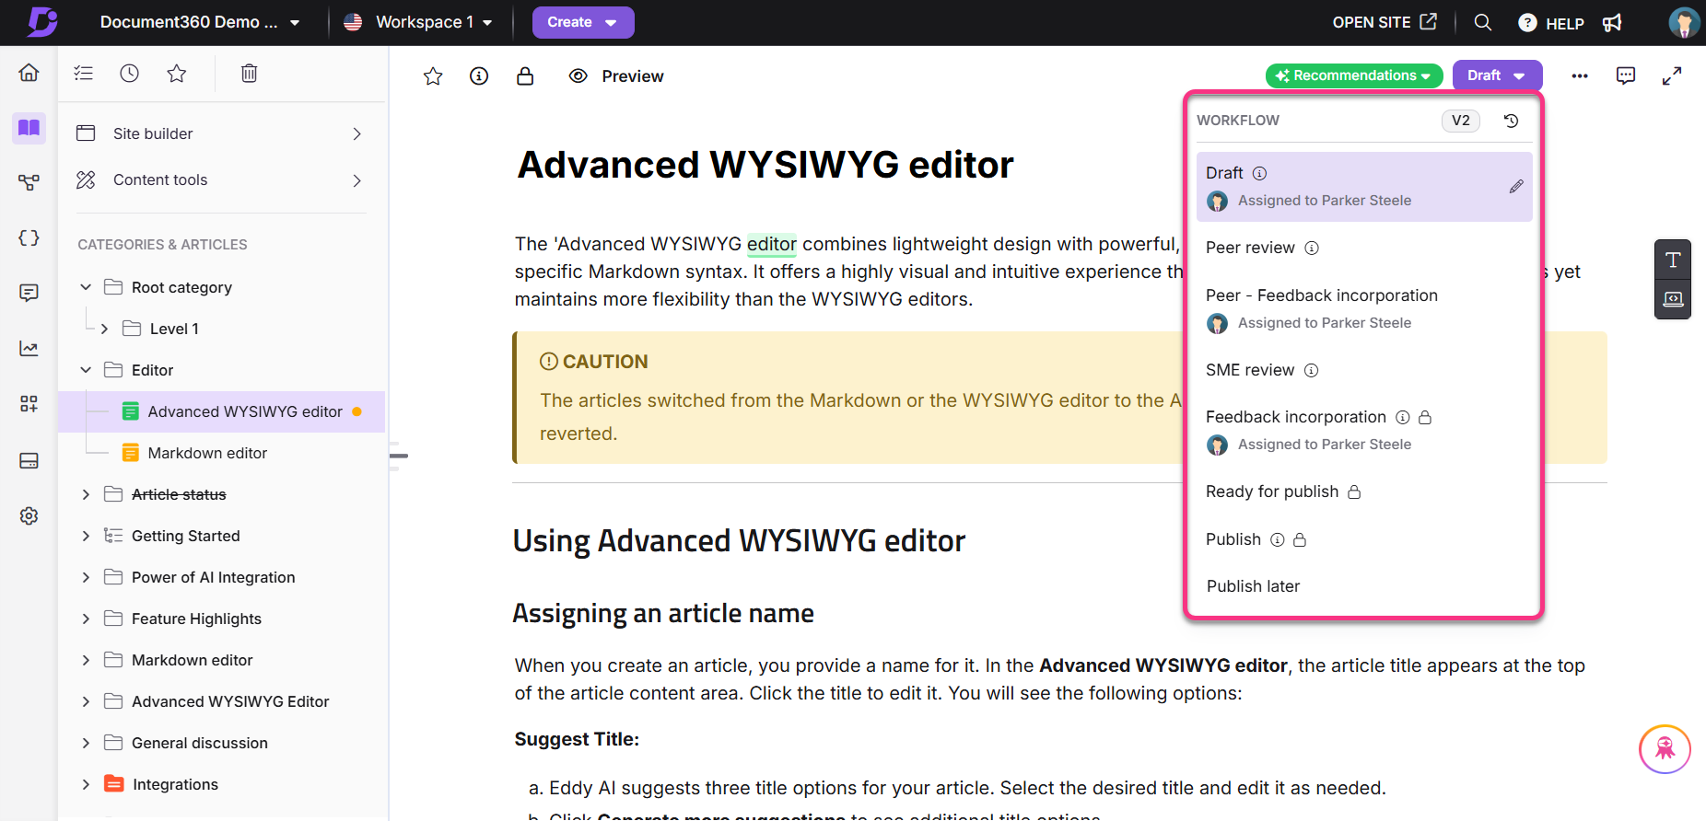Click the HELP button
The image size is (1706, 821).
1551,23
